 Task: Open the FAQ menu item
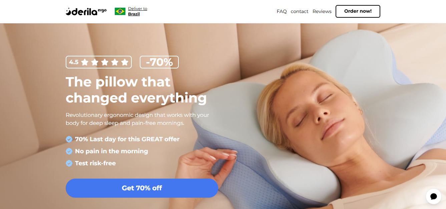[x=282, y=11]
